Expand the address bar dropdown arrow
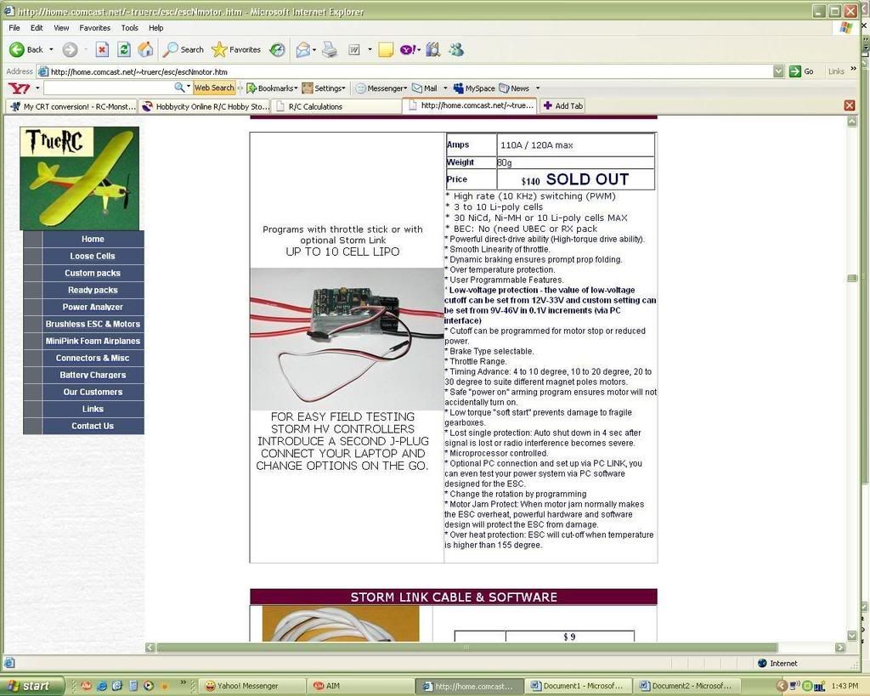Viewport: 870px width, 696px height. point(778,71)
